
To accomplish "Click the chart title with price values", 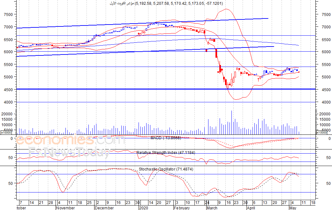I will point(166,4).
